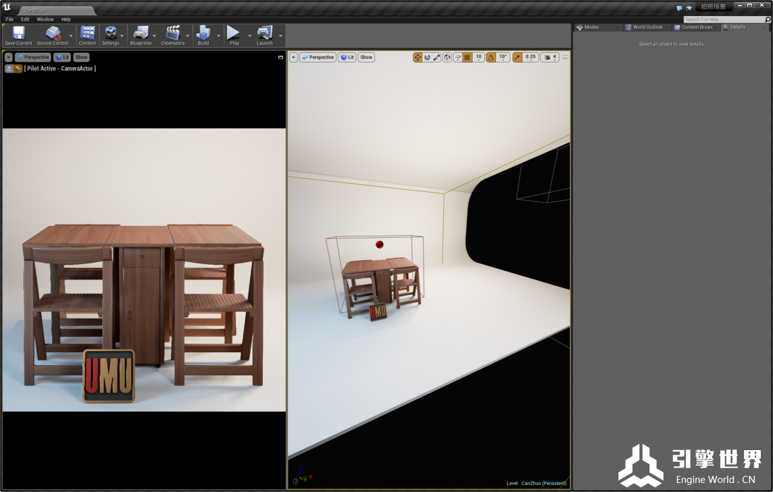Viewport: 773px width, 492px height.
Task: Toggle rotation angle snapping
Action: point(491,57)
